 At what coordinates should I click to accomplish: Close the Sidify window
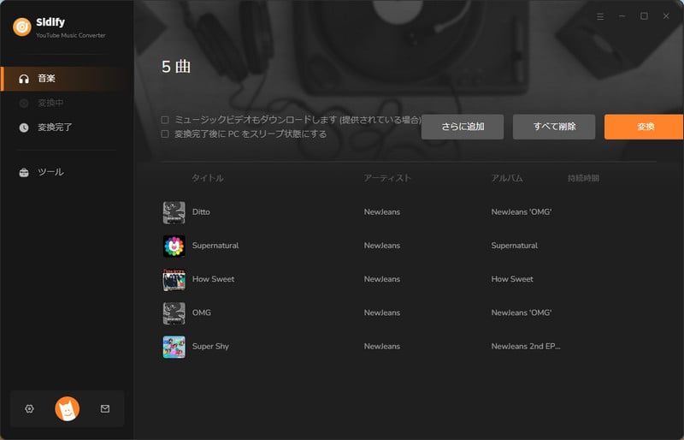point(666,16)
